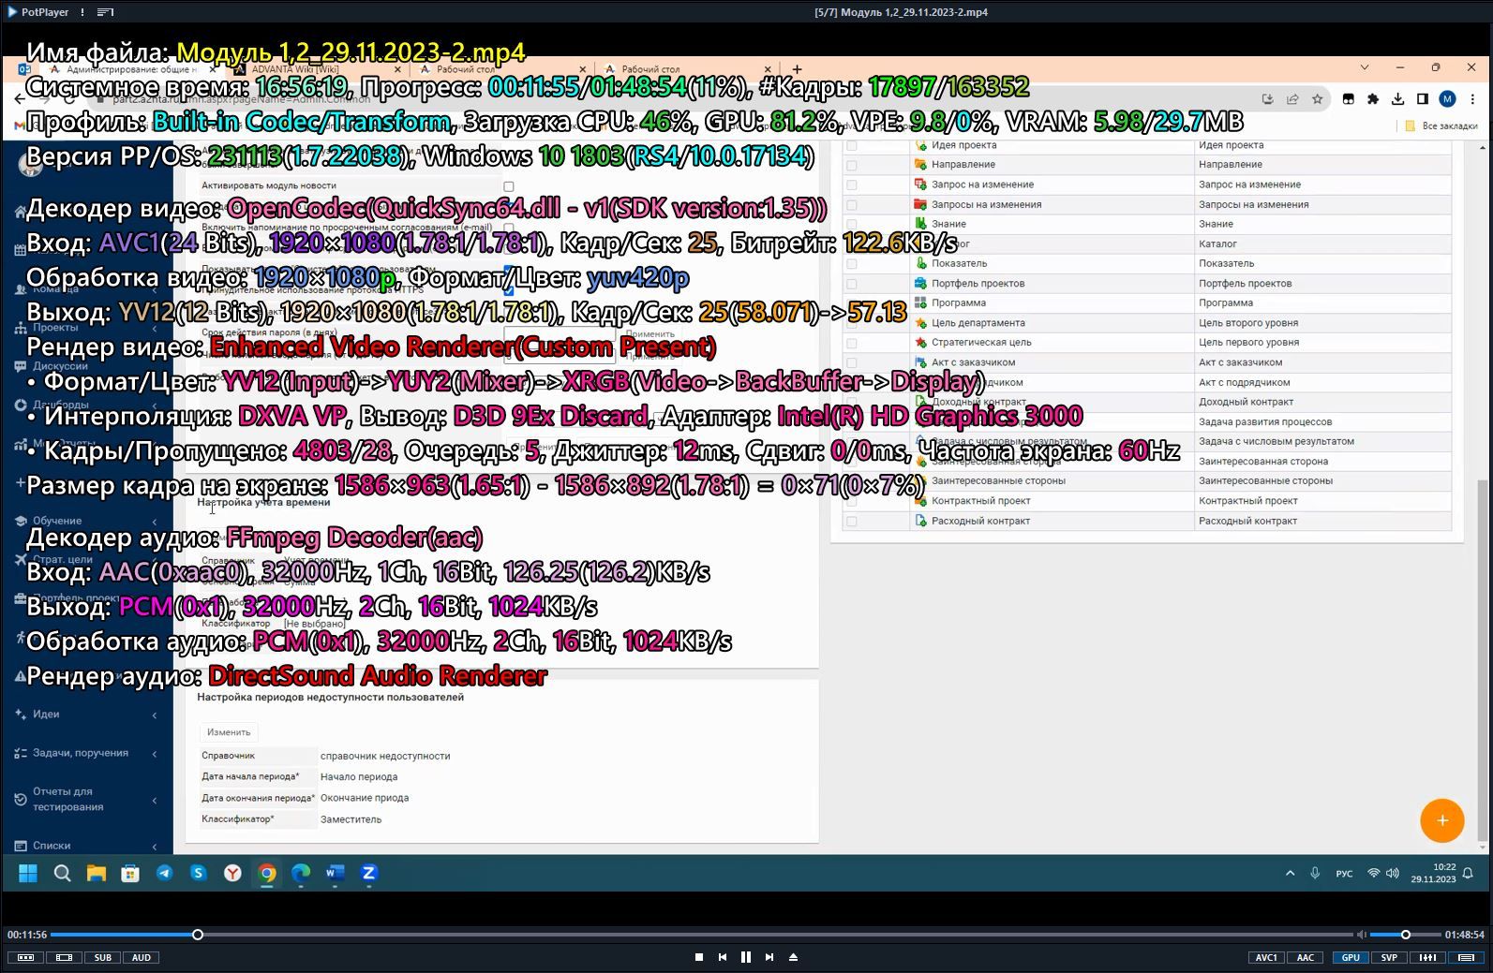
Task: Click the volume speaker icon to mute
Action: click(1361, 935)
